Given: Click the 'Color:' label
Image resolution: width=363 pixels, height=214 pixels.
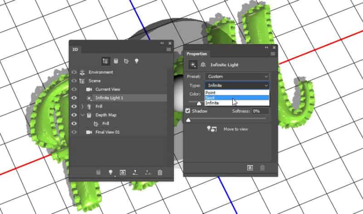Looking at the screenshot, I should click(x=195, y=94).
